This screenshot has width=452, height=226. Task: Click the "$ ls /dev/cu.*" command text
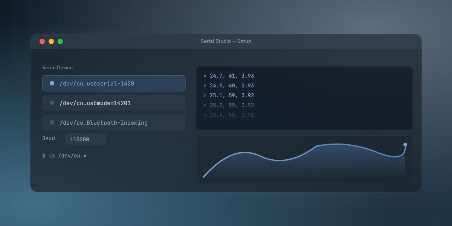click(x=64, y=156)
